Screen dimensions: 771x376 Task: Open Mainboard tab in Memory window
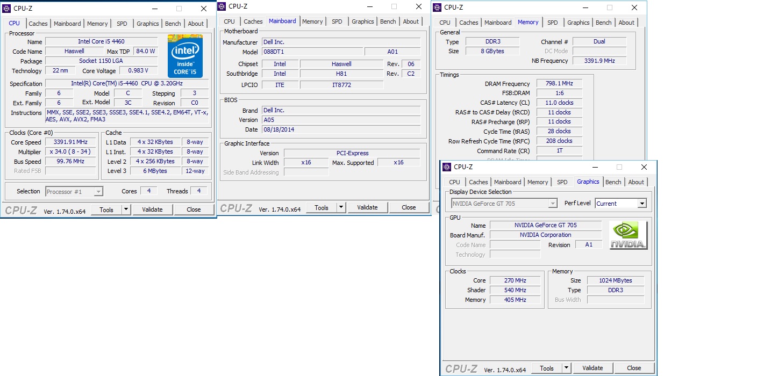[498, 23]
